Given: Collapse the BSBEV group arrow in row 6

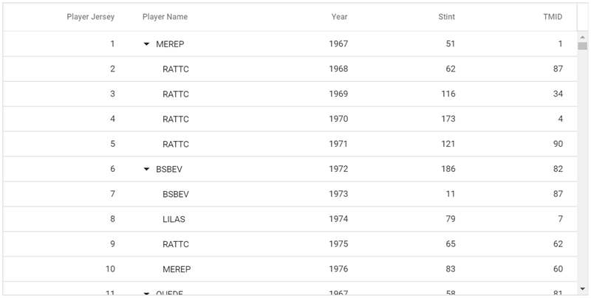Looking at the screenshot, I should (146, 169).
